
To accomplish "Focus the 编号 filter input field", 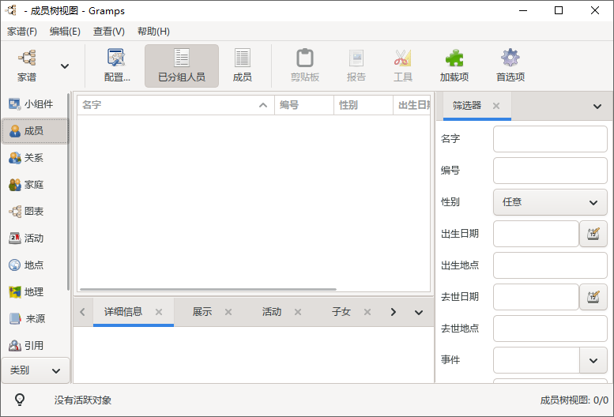I will (550, 171).
